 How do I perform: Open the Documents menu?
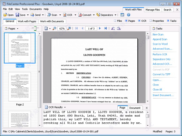click(x=35, y=9)
